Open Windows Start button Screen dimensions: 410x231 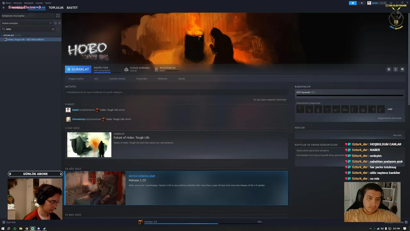click(3, 228)
